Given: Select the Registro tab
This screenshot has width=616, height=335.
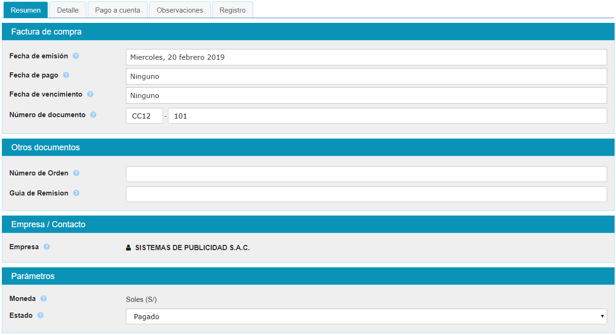Looking at the screenshot, I should pos(232,10).
